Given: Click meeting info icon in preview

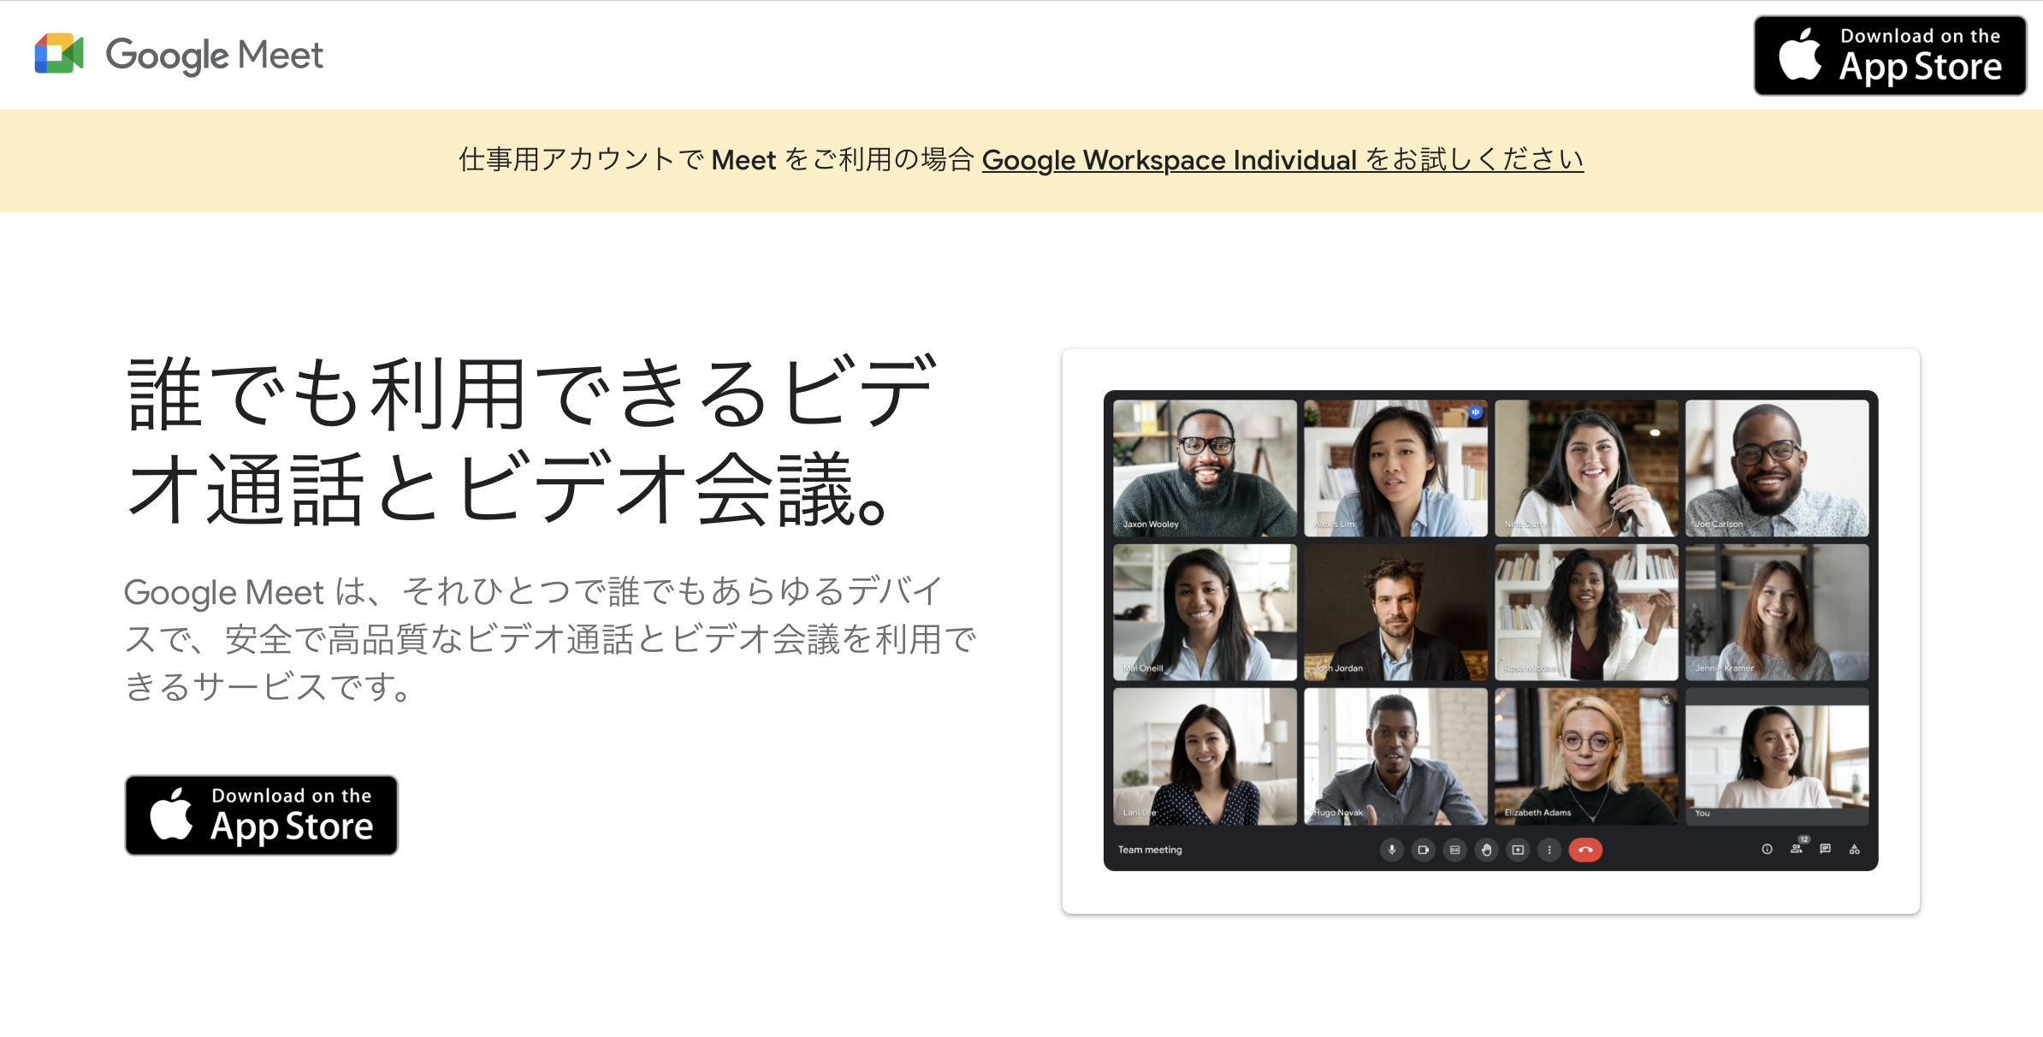Looking at the screenshot, I should tap(1767, 849).
